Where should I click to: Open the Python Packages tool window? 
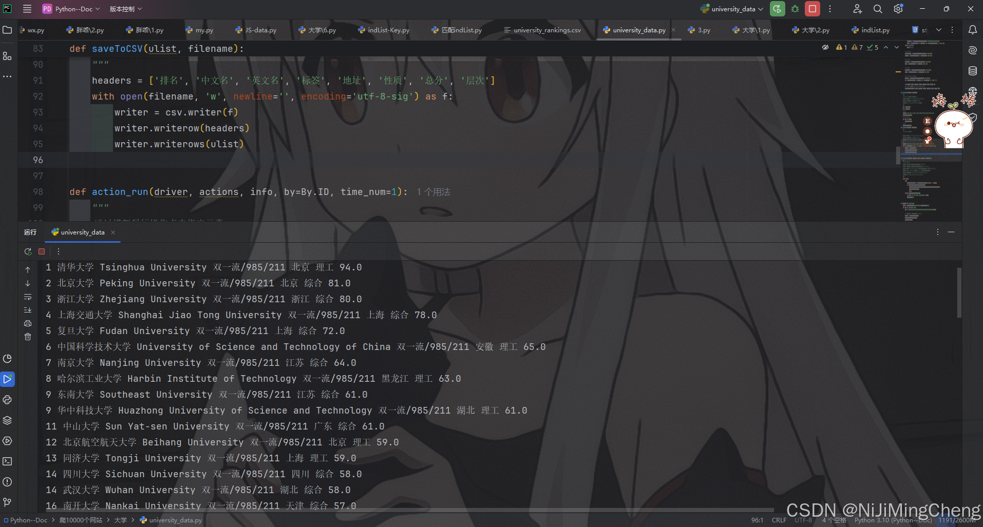pyautogui.click(x=7, y=420)
